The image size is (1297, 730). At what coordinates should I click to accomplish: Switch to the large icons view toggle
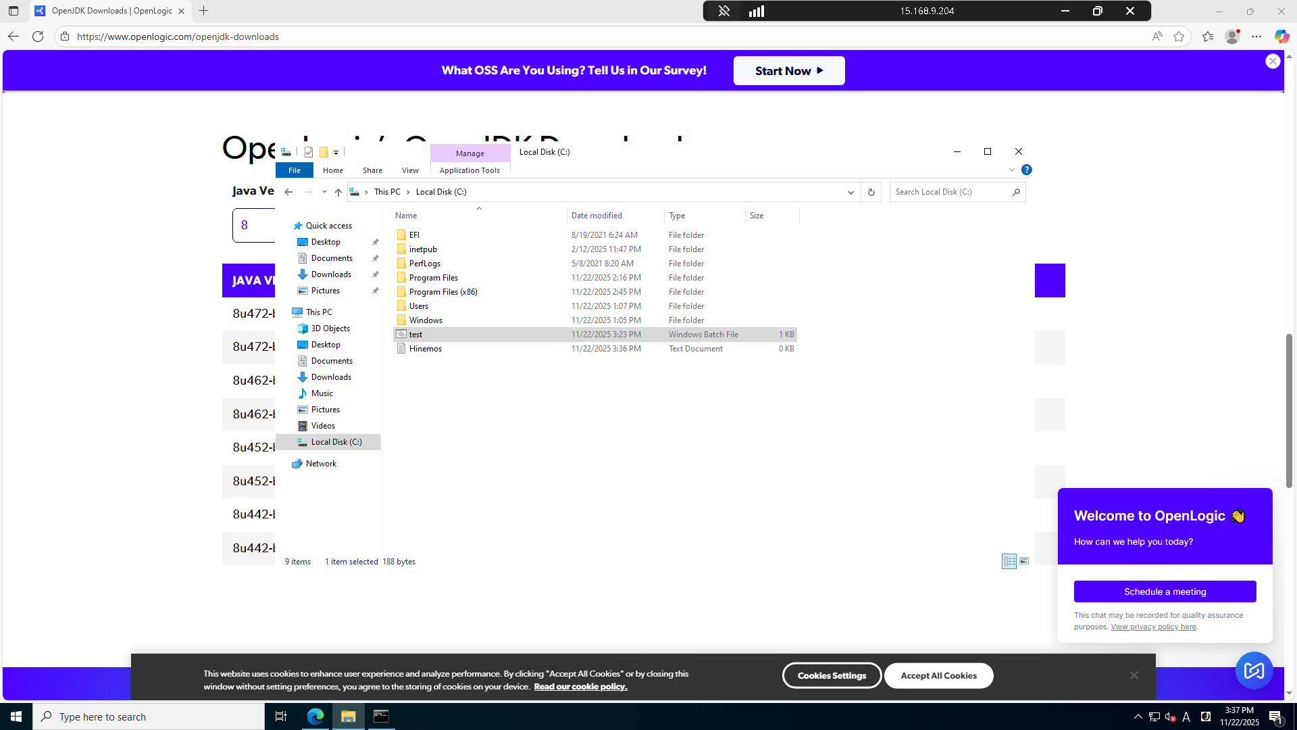pyautogui.click(x=1024, y=562)
